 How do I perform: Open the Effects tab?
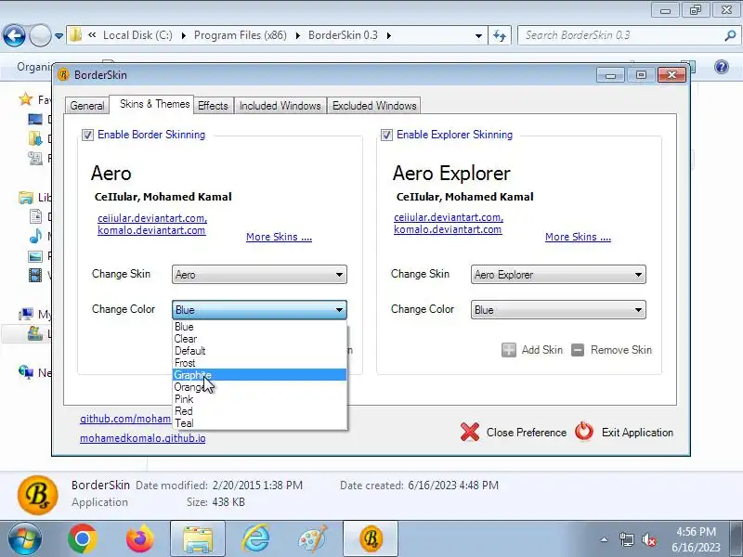point(213,105)
